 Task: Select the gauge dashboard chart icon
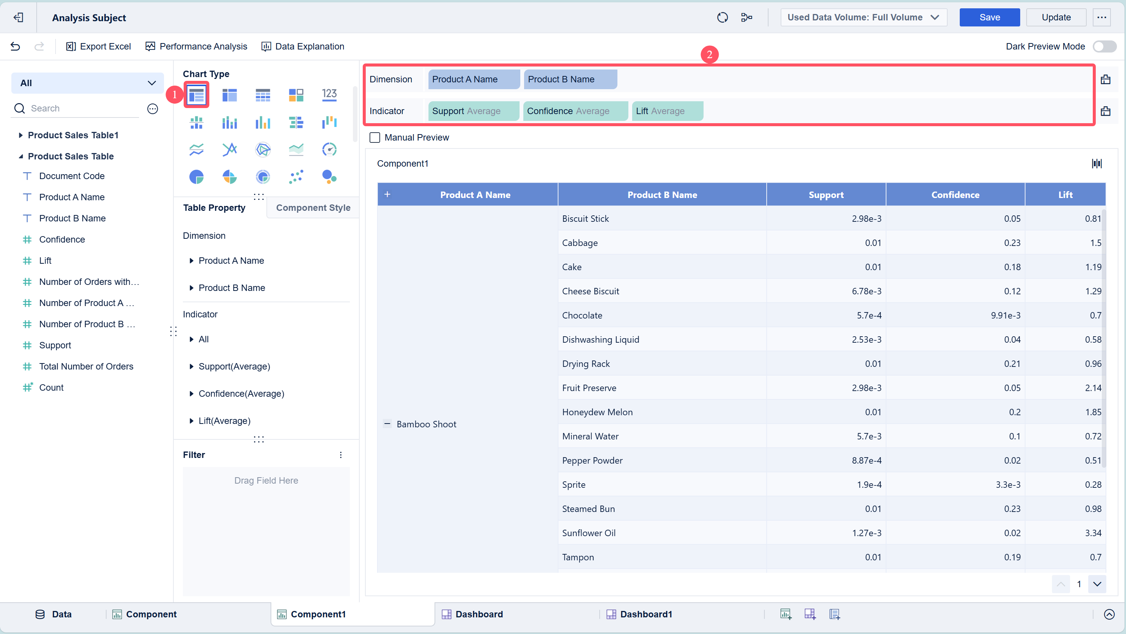point(329,150)
